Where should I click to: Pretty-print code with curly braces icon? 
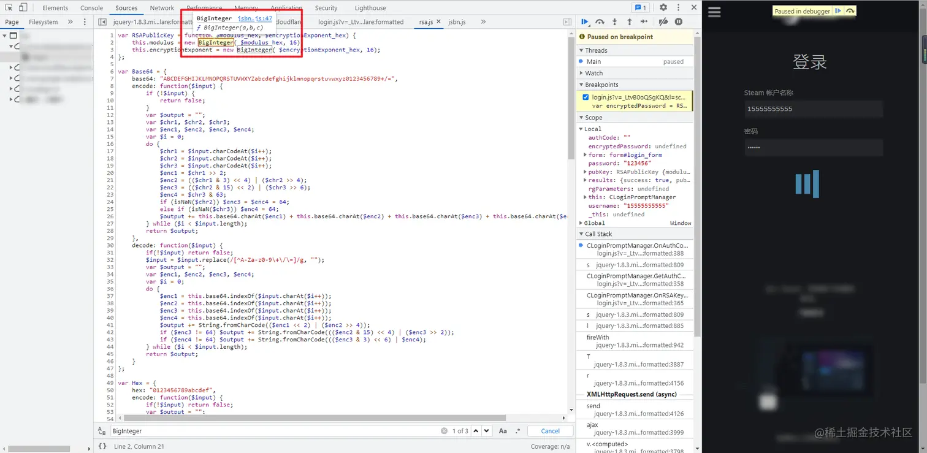coord(102,446)
